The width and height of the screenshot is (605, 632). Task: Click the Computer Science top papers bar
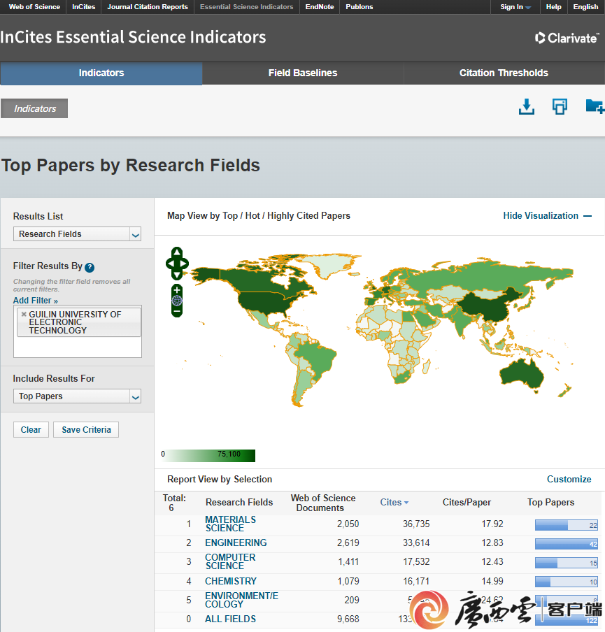567,563
